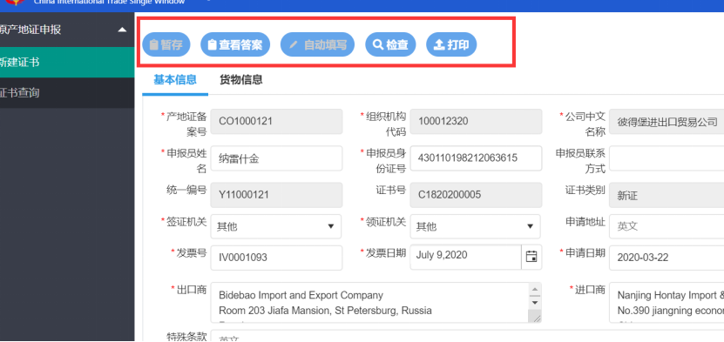This screenshot has width=724, height=342.
Task: Click the 出口商 textarea scroll down arrow
Action: [x=535, y=303]
